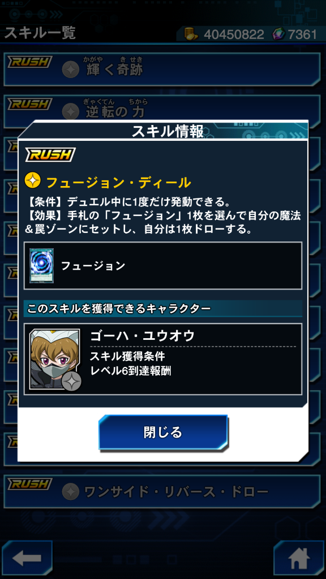Tap the gold coins icon
Viewport: 326px width, 579px height.
[192, 34]
